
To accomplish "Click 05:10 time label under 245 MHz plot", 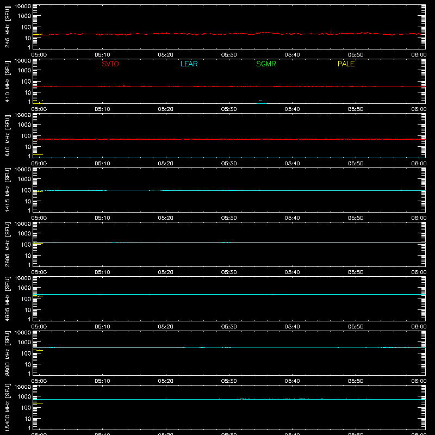I will 102,55.
